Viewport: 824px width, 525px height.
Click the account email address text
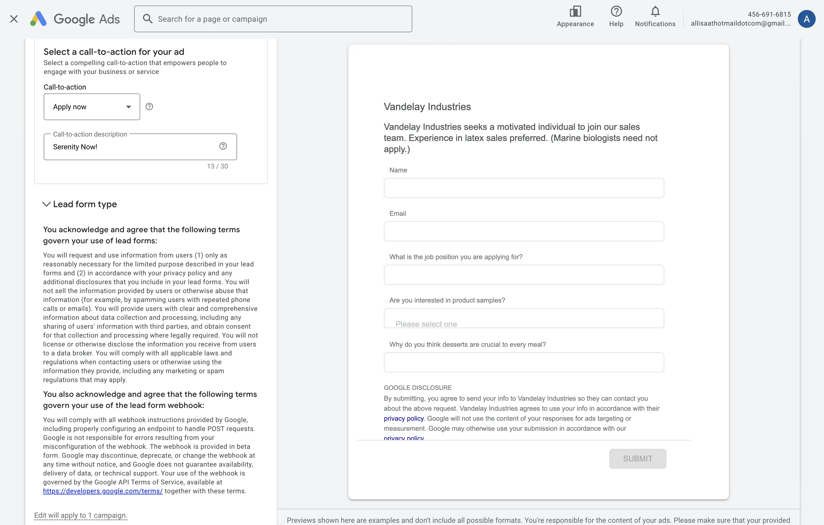coord(741,23)
